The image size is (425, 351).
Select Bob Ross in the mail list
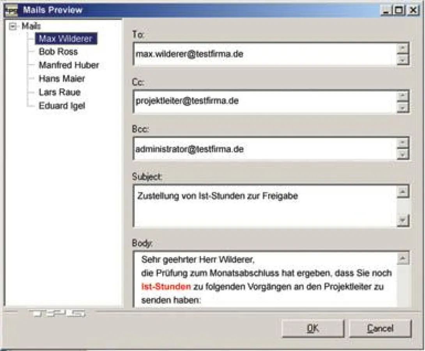pyautogui.click(x=58, y=51)
